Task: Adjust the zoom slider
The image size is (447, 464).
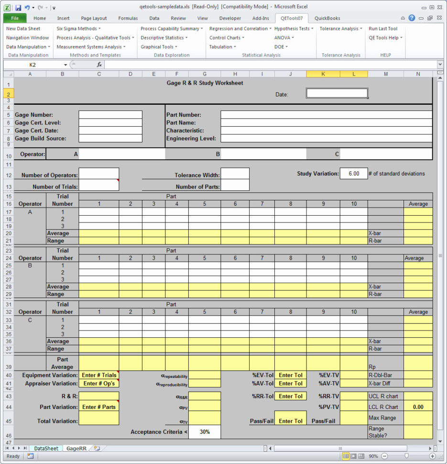Action: pyautogui.click(x=406, y=456)
